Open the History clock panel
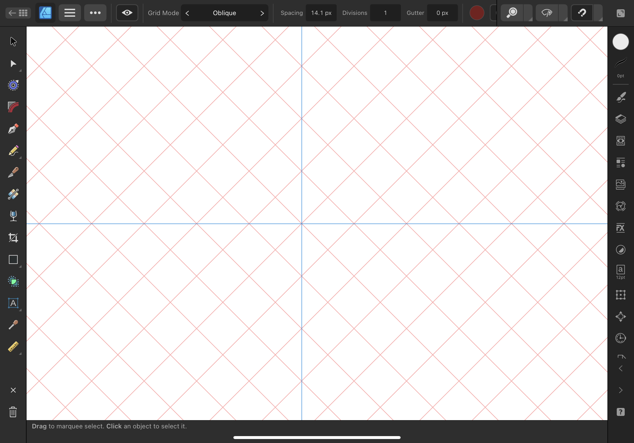The width and height of the screenshot is (634, 443). tap(620, 338)
